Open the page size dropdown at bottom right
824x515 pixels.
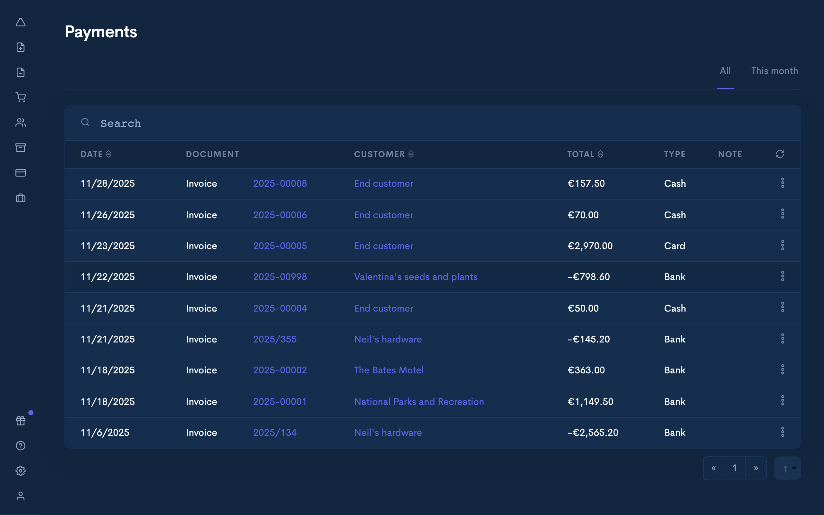787,468
